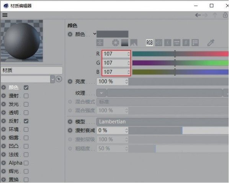The width and height of the screenshot is (229, 183).
Task: Enable the 漫射 channel checkbox
Action: tap(26, 96)
